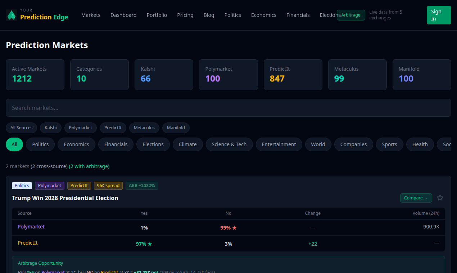Enable the Kalshi source filter
Image resolution: width=457 pixels, height=273 pixels.
(50, 128)
